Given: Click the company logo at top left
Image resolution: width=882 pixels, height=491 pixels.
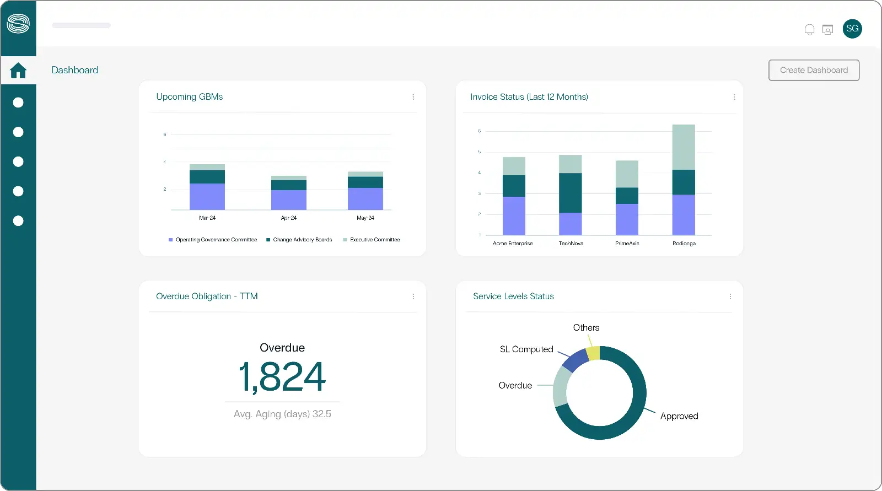Looking at the screenshot, I should (x=18, y=24).
